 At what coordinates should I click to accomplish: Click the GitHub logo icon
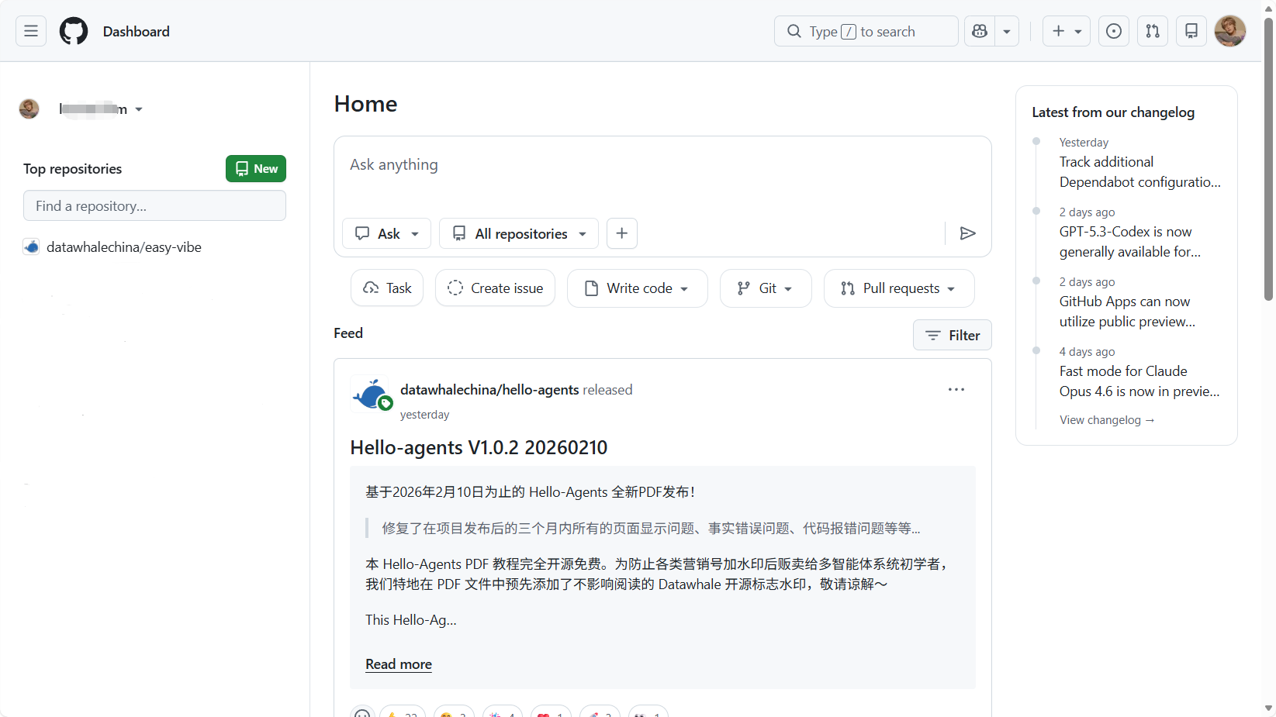pos(74,31)
